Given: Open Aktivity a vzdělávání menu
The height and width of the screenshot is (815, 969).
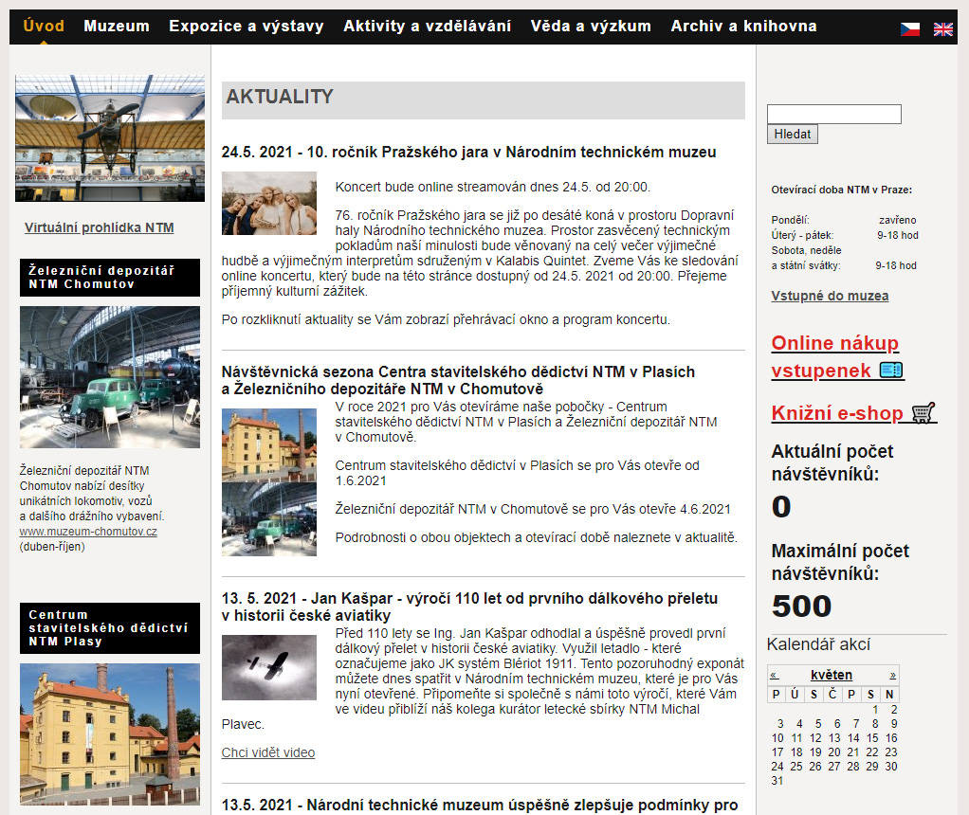Looking at the screenshot, I should (x=427, y=26).
